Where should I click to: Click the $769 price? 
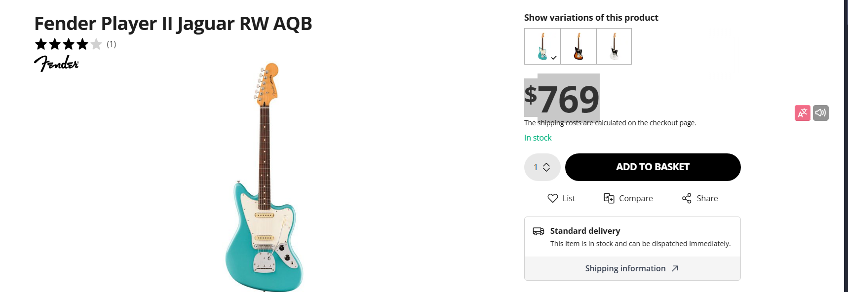562,99
